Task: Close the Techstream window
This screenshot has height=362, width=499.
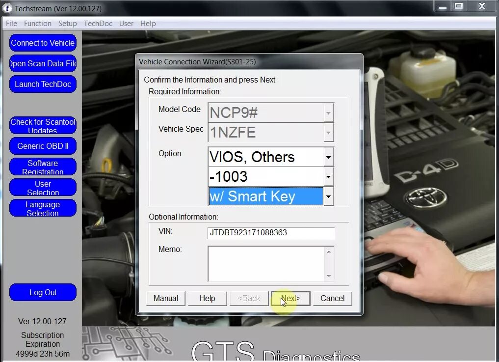Action: pyautogui.click(x=482, y=6)
